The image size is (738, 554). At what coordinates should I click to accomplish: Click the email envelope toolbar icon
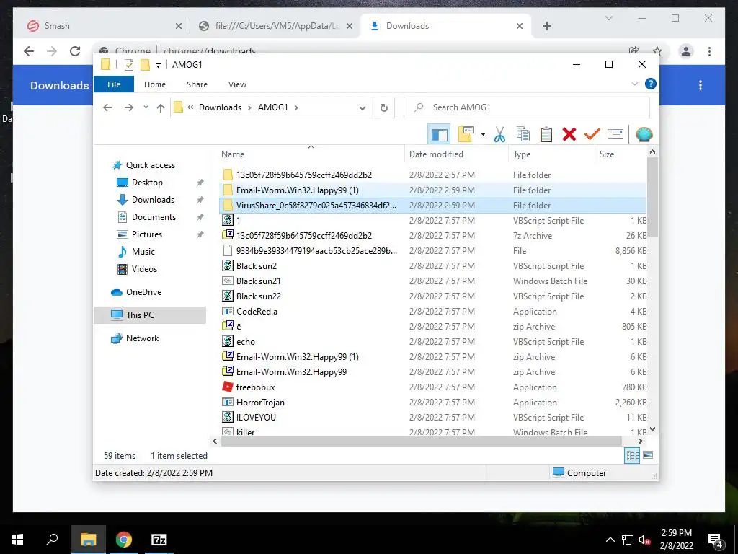point(615,135)
